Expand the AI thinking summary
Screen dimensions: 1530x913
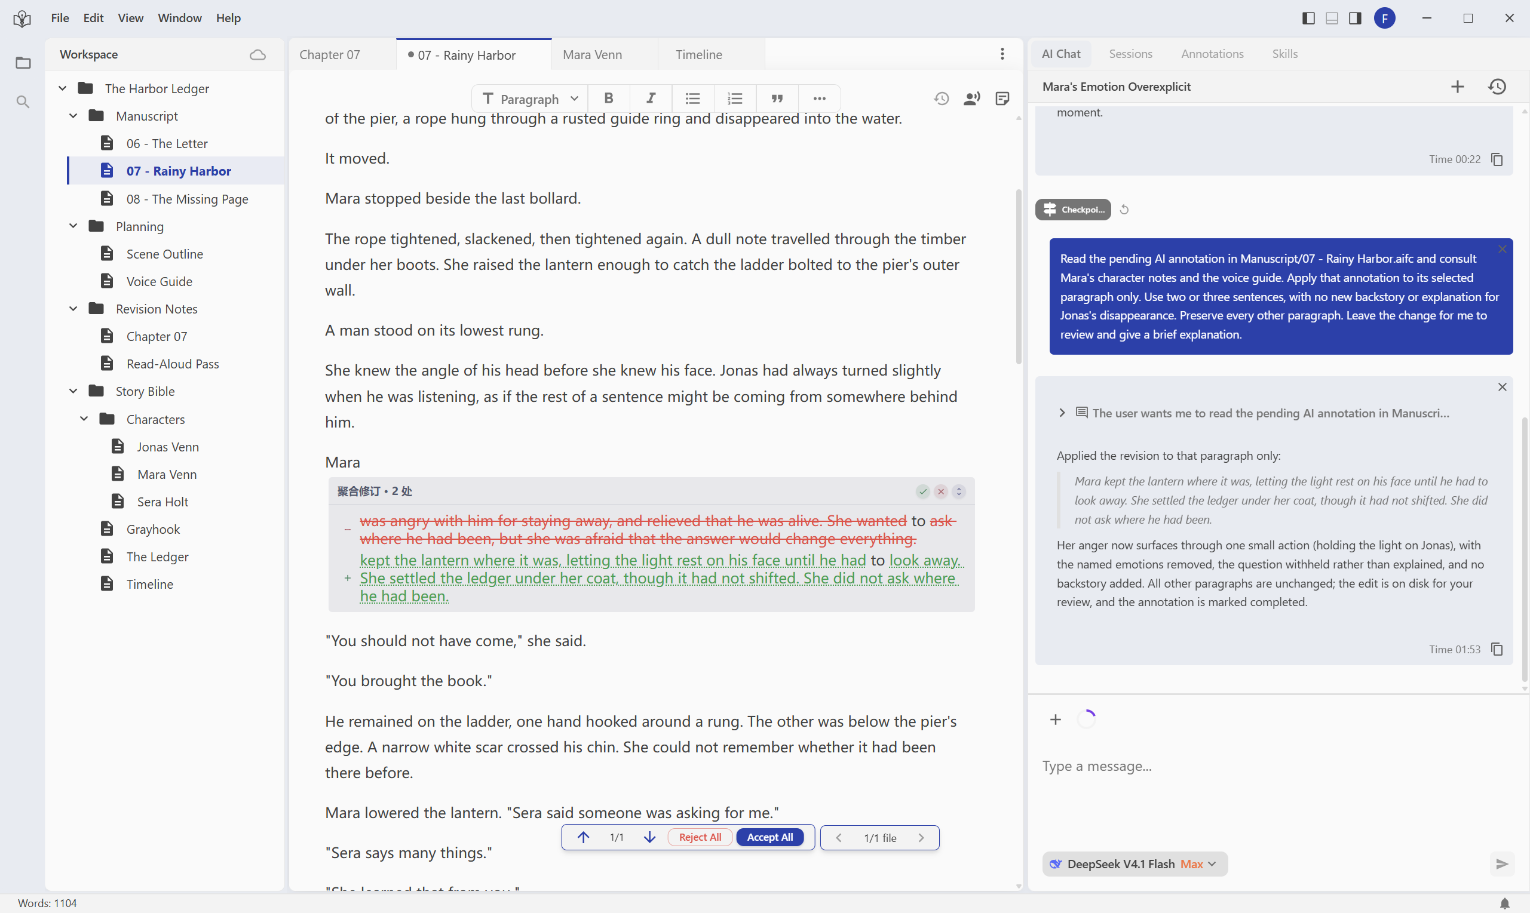coord(1062,413)
